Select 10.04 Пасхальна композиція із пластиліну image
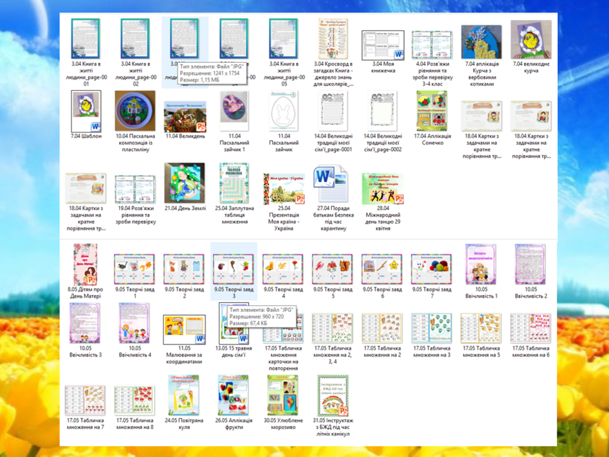 point(135,111)
